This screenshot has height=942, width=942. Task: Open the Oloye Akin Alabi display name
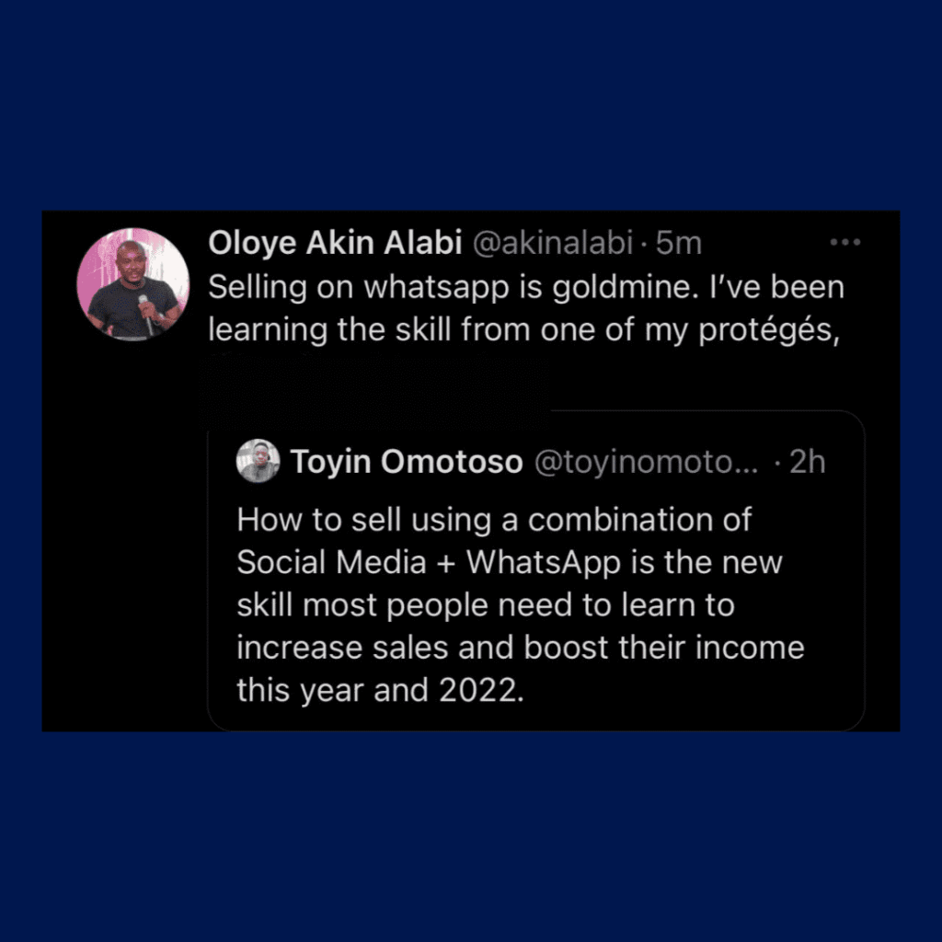click(336, 243)
